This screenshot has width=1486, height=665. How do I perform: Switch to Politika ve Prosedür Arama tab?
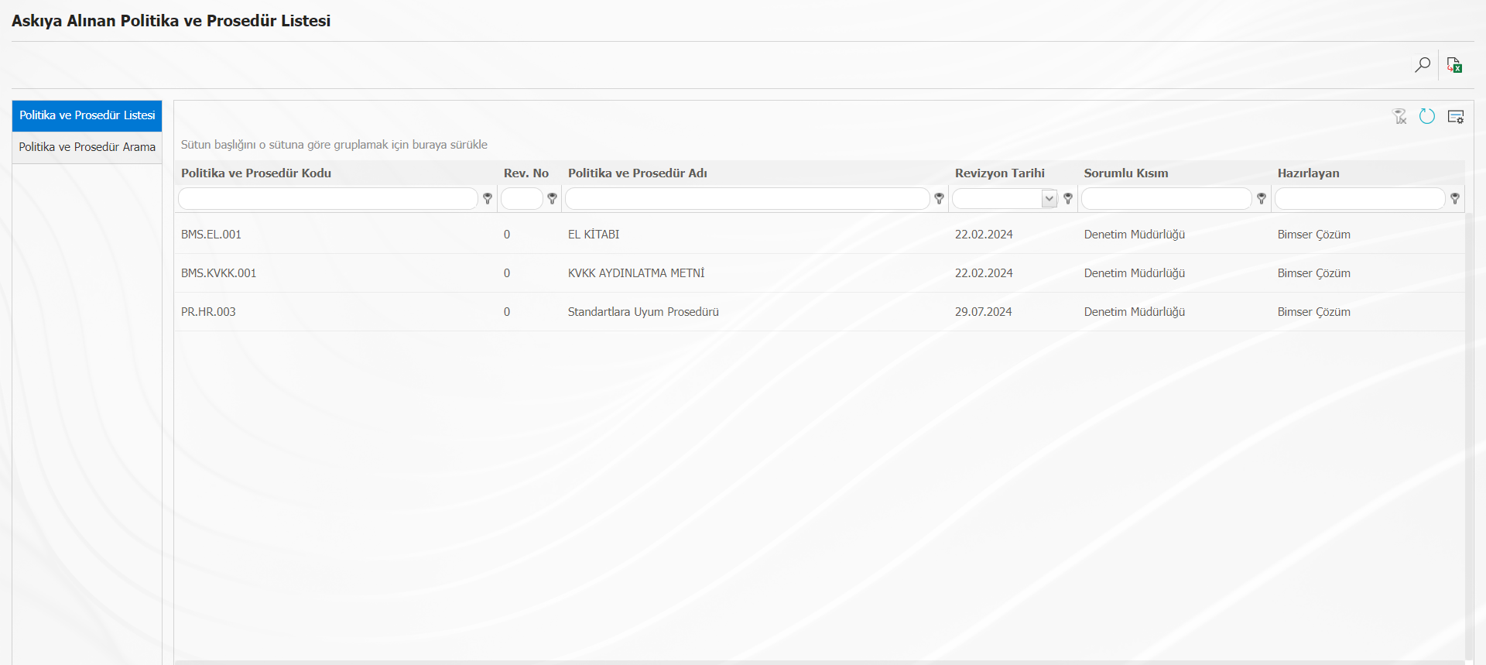[x=87, y=147]
